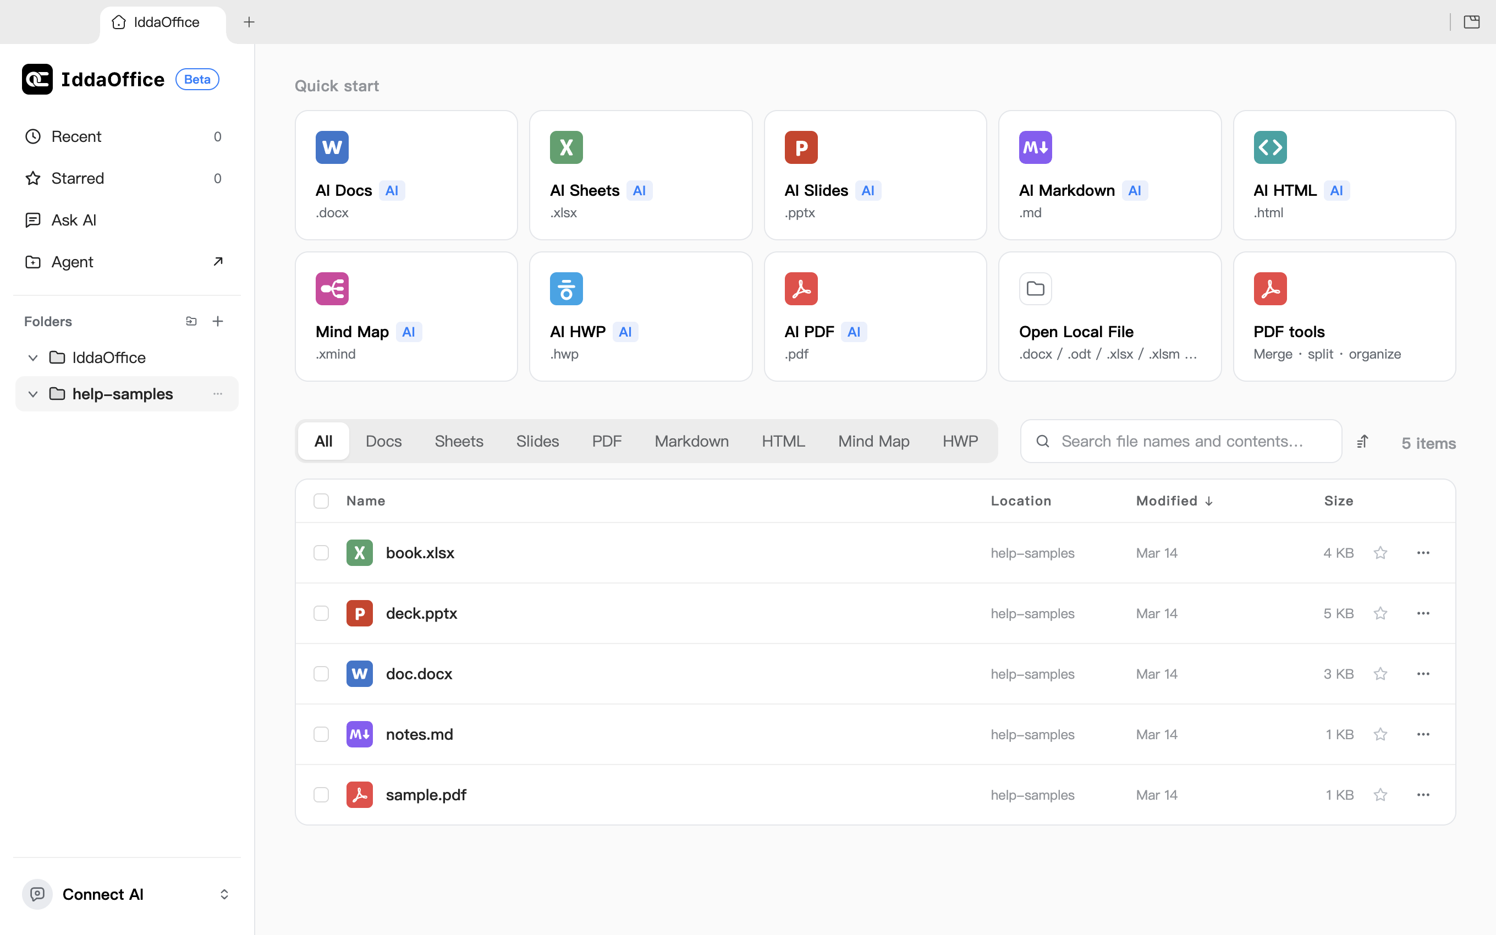Open a new tab with plus button

pyautogui.click(x=249, y=22)
